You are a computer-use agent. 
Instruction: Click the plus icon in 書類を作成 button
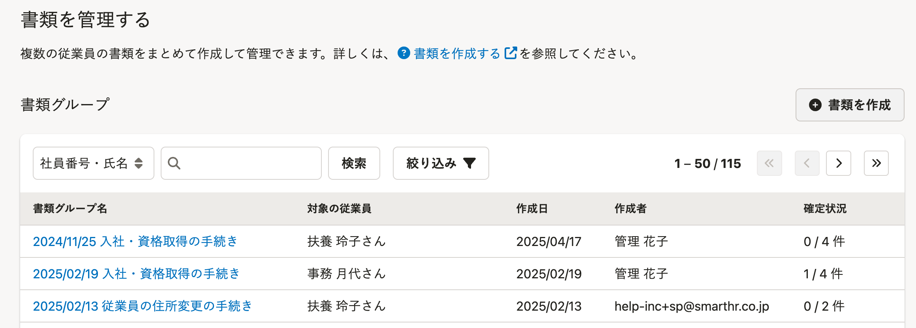click(815, 105)
